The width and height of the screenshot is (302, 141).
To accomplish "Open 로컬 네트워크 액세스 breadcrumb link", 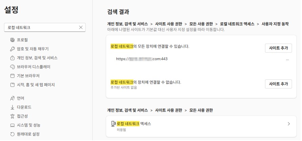I will (236, 24).
